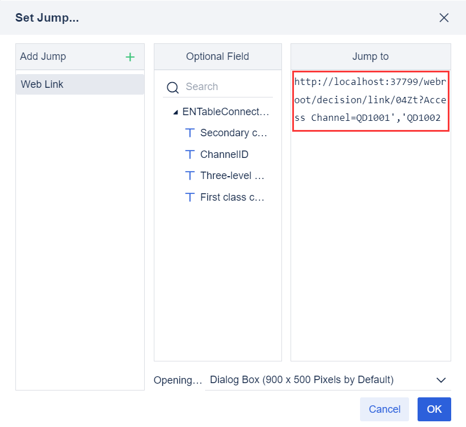466x427 pixels.
Task: Click the T icon next to Three-level field
Action: tap(190, 175)
